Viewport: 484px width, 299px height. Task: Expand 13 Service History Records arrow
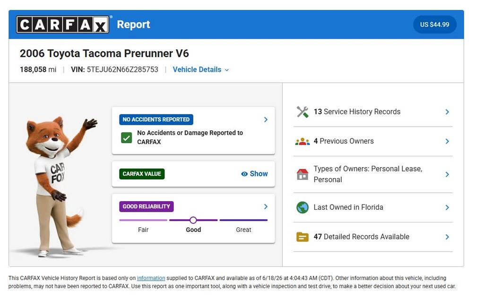tap(447, 111)
